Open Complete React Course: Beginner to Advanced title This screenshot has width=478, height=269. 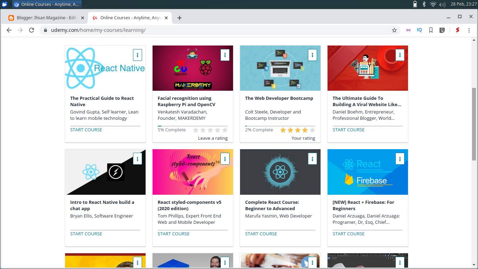point(272,205)
